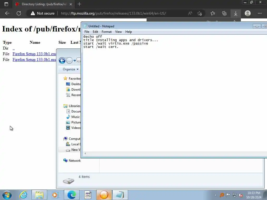Select Local Disk in Explorer sidebar

point(73,144)
